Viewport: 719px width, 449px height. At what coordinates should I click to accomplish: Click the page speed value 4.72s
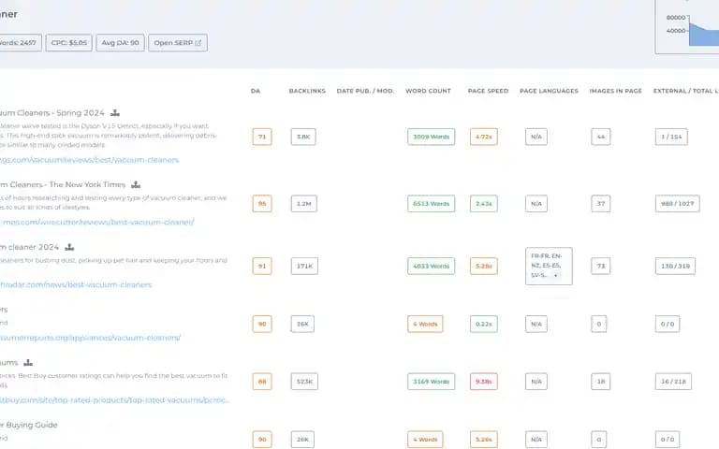(x=484, y=137)
